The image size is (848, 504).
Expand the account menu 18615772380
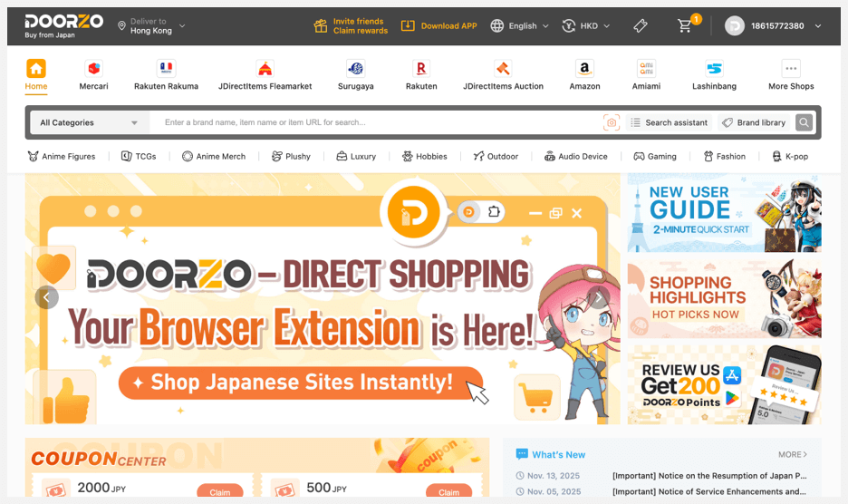click(x=774, y=25)
